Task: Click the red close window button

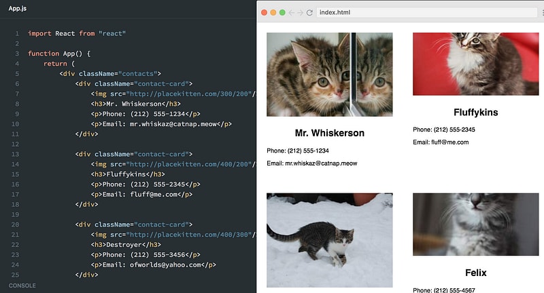Action: click(x=264, y=12)
